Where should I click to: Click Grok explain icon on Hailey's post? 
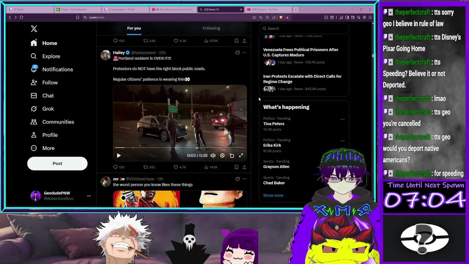pyautogui.click(x=237, y=53)
